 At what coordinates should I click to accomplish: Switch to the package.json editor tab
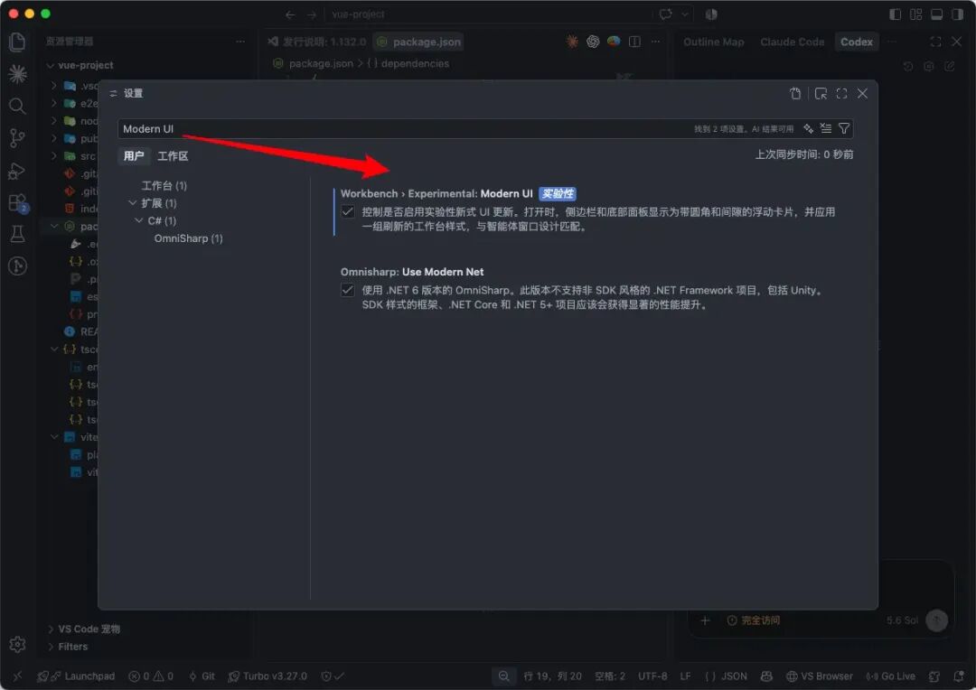tap(419, 42)
